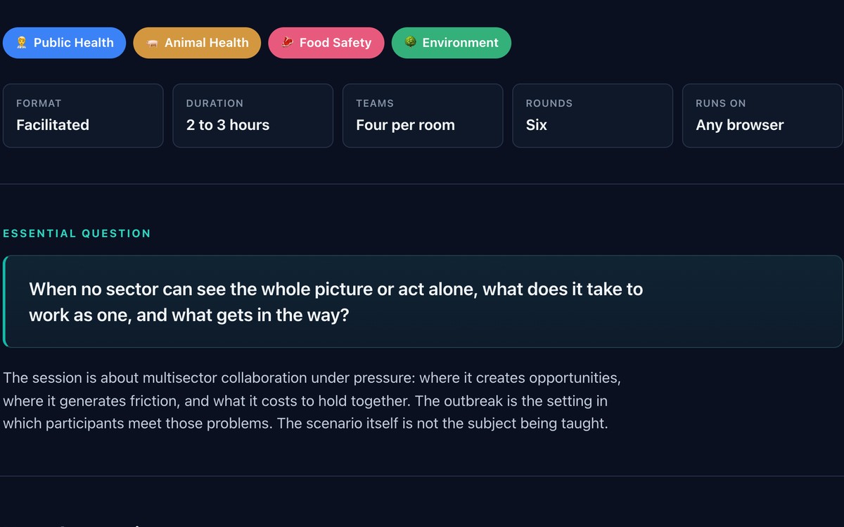Click the paragraph about multisector collaboration under pressure
Viewport: 844px width, 527px height.
(312, 401)
